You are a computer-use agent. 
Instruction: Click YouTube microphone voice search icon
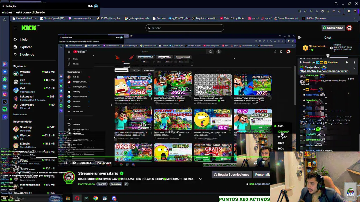click(219, 52)
